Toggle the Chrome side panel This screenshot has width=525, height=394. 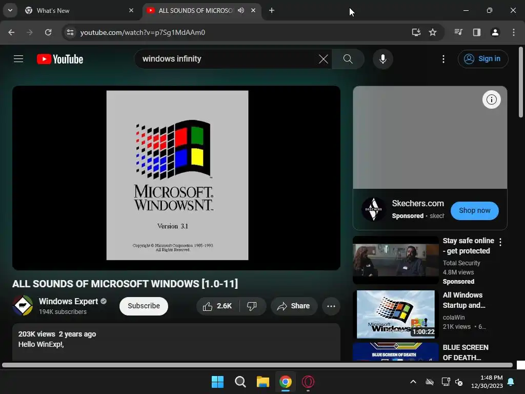tap(477, 32)
